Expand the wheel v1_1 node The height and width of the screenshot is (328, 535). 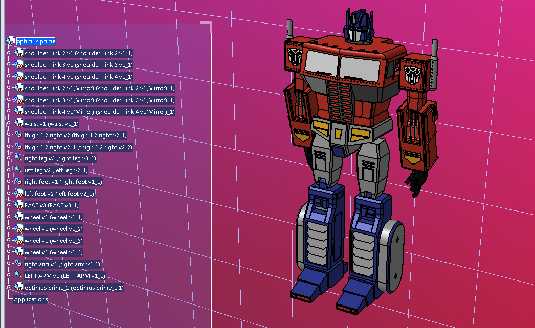click(x=9, y=217)
